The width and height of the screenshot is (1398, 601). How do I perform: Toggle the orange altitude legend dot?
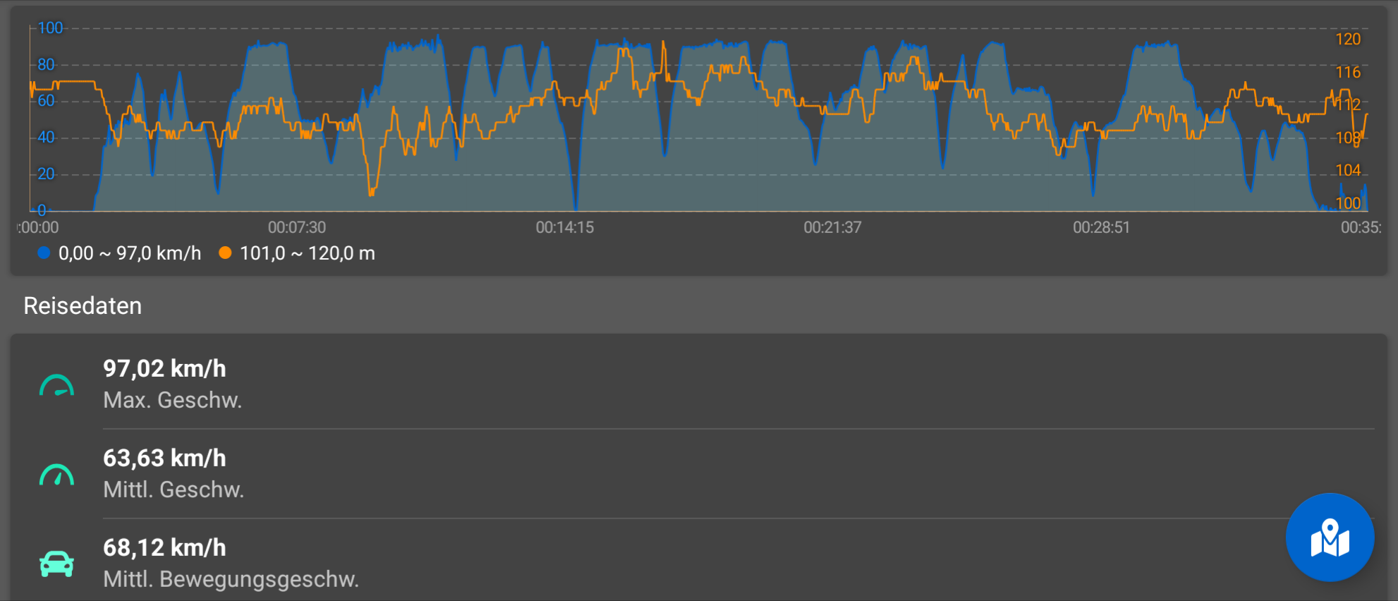[225, 253]
